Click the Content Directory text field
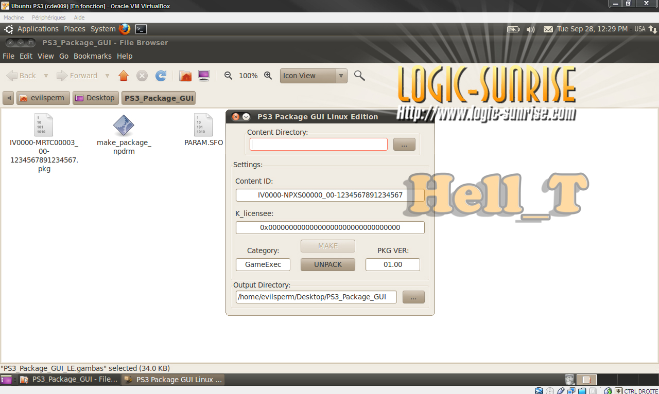659x394 pixels. click(319, 145)
